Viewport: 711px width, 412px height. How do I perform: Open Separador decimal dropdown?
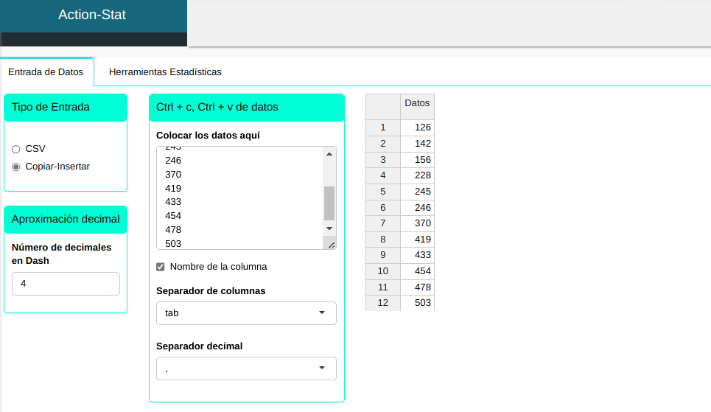click(246, 369)
